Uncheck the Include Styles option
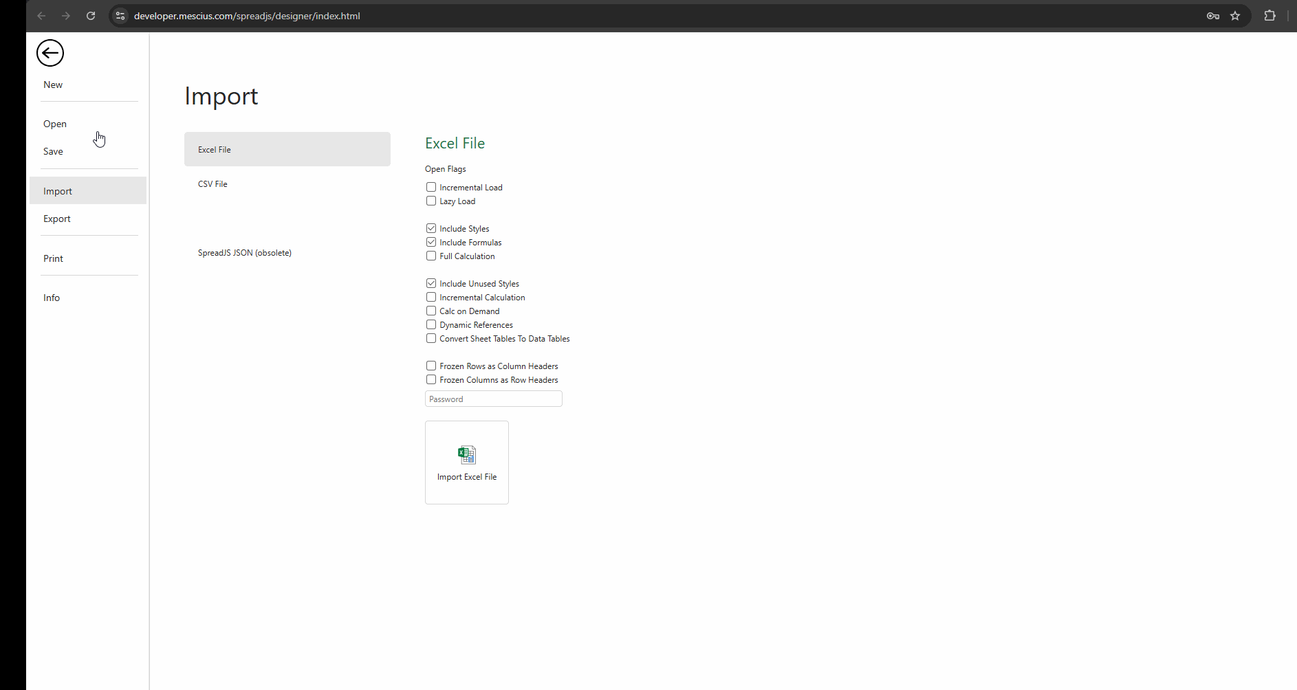1297x690 pixels. pos(431,228)
